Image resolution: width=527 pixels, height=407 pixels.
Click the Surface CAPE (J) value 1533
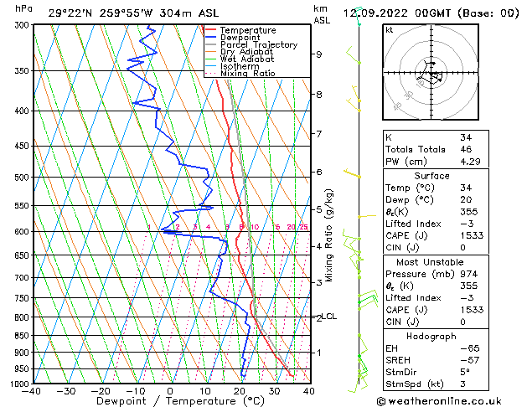(x=472, y=235)
